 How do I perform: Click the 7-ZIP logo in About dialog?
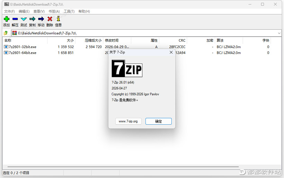click(x=127, y=69)
